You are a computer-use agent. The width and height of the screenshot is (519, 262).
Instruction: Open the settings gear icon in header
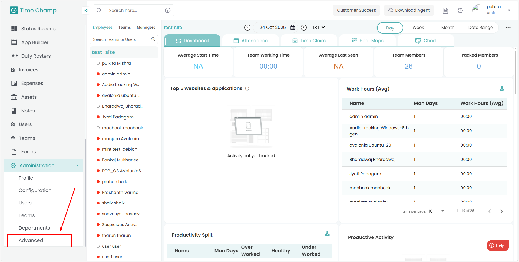[460, 11]
